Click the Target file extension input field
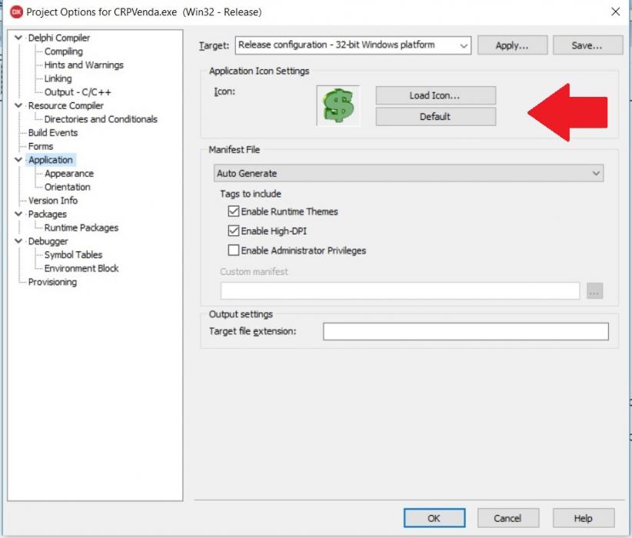Viewport: 632px width, 538px height. pos(465,331)
